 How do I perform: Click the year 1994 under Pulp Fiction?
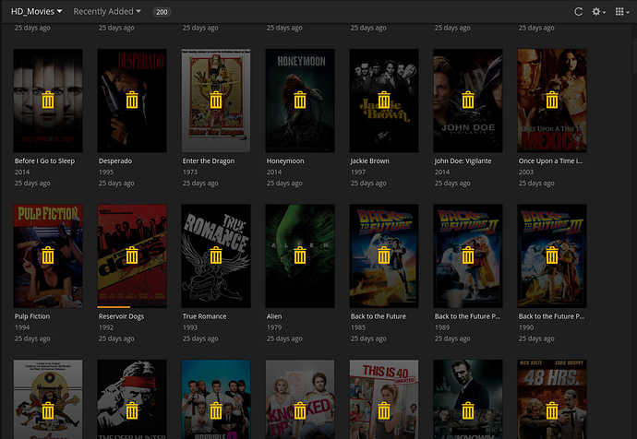[x=22, y=327]
